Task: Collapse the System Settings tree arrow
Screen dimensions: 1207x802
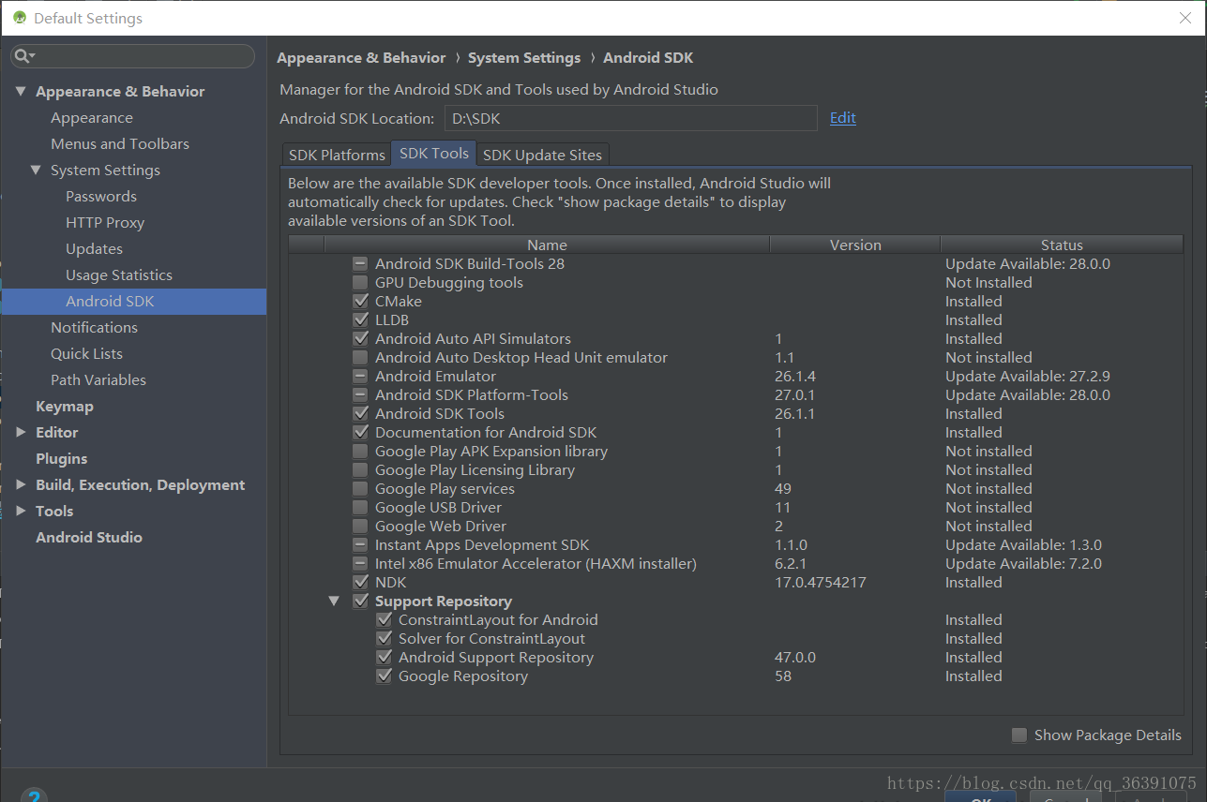Action: [x=36, y=170]
